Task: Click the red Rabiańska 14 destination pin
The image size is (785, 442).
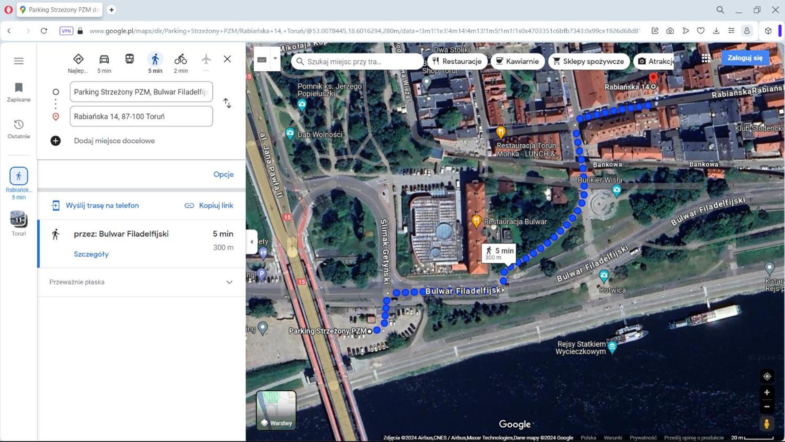Action: [653, 78]
